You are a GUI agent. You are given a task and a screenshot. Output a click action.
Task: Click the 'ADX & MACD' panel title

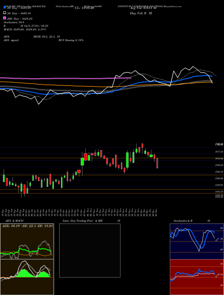[x=14, y=221]
